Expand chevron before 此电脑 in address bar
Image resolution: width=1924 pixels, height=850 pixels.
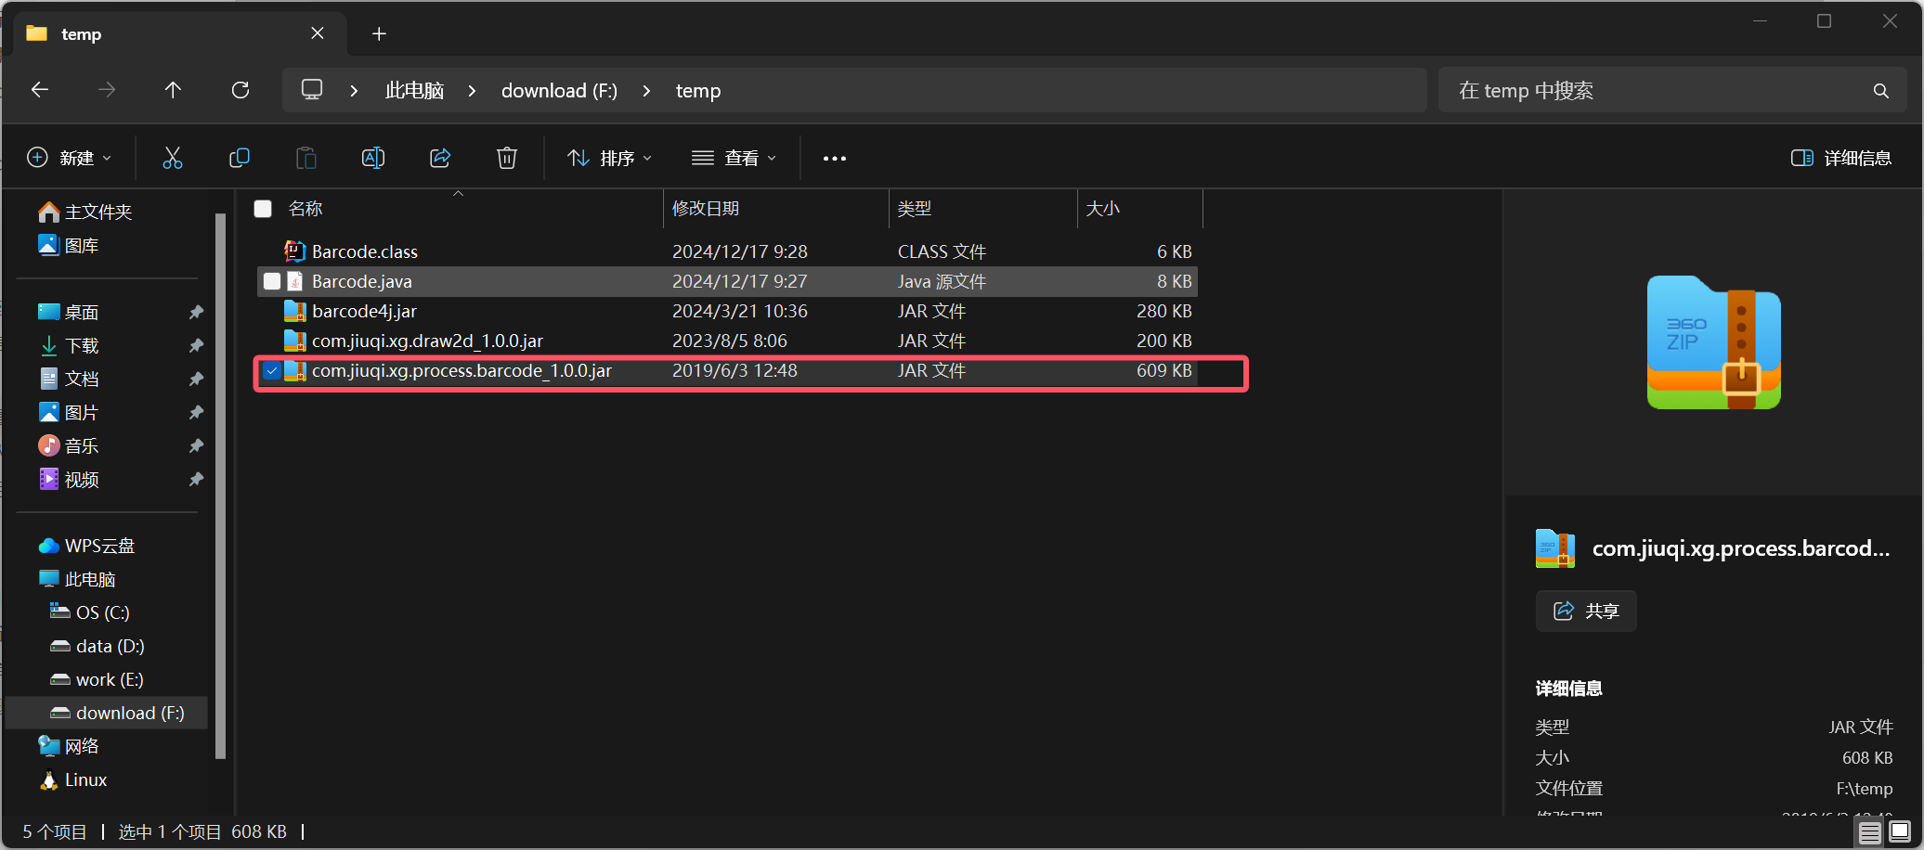[354, 91]
